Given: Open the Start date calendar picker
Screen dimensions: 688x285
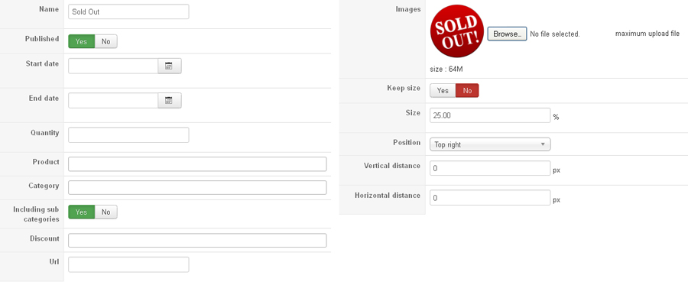Looking at the screenshot, I should tap(170, 66).
